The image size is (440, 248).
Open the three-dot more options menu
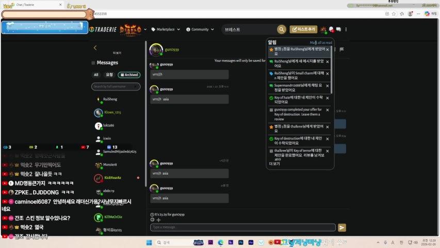(x=346, y=29)
